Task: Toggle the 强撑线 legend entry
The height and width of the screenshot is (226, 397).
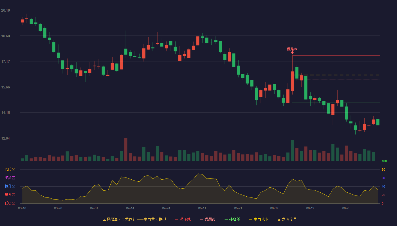Action: click(232, 219)
